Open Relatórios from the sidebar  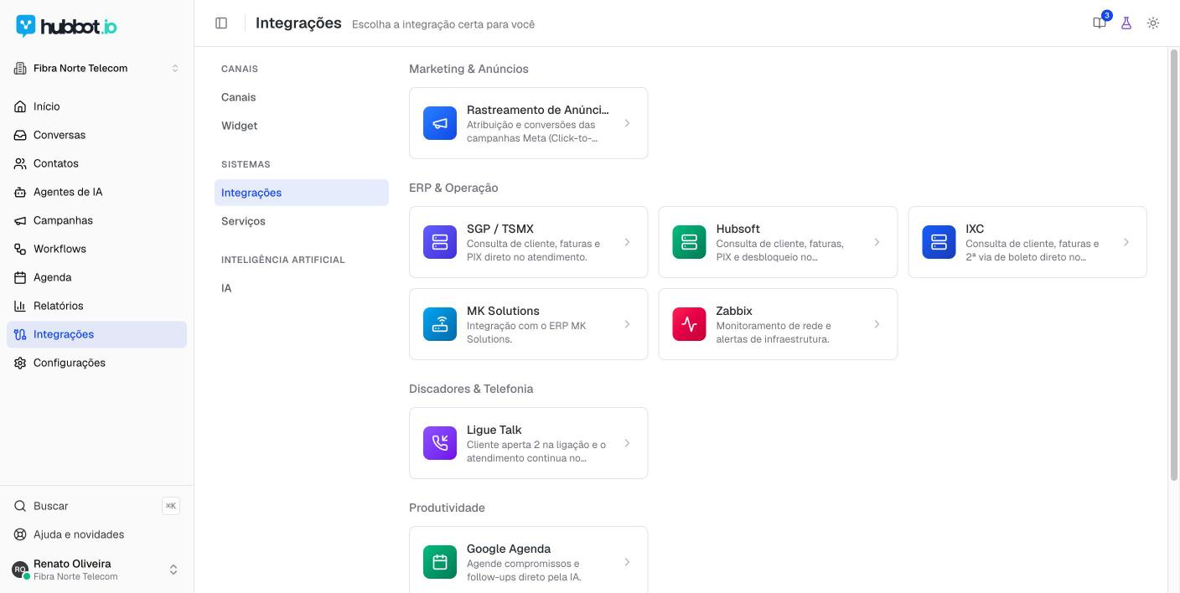click(96, 306)
